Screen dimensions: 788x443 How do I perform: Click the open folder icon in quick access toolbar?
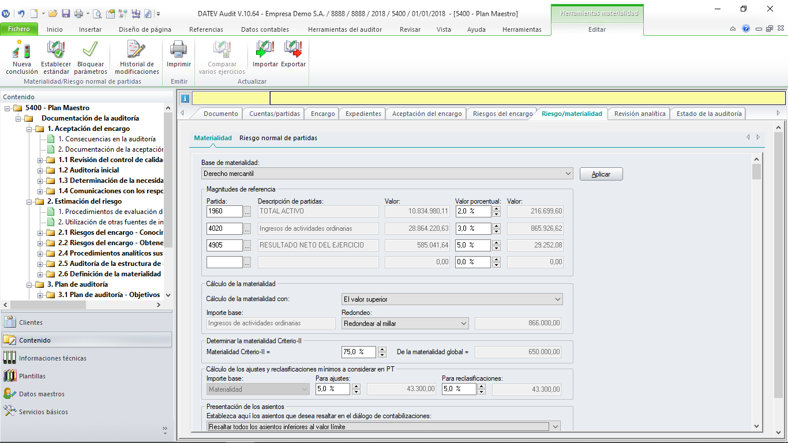pos(52,13)
